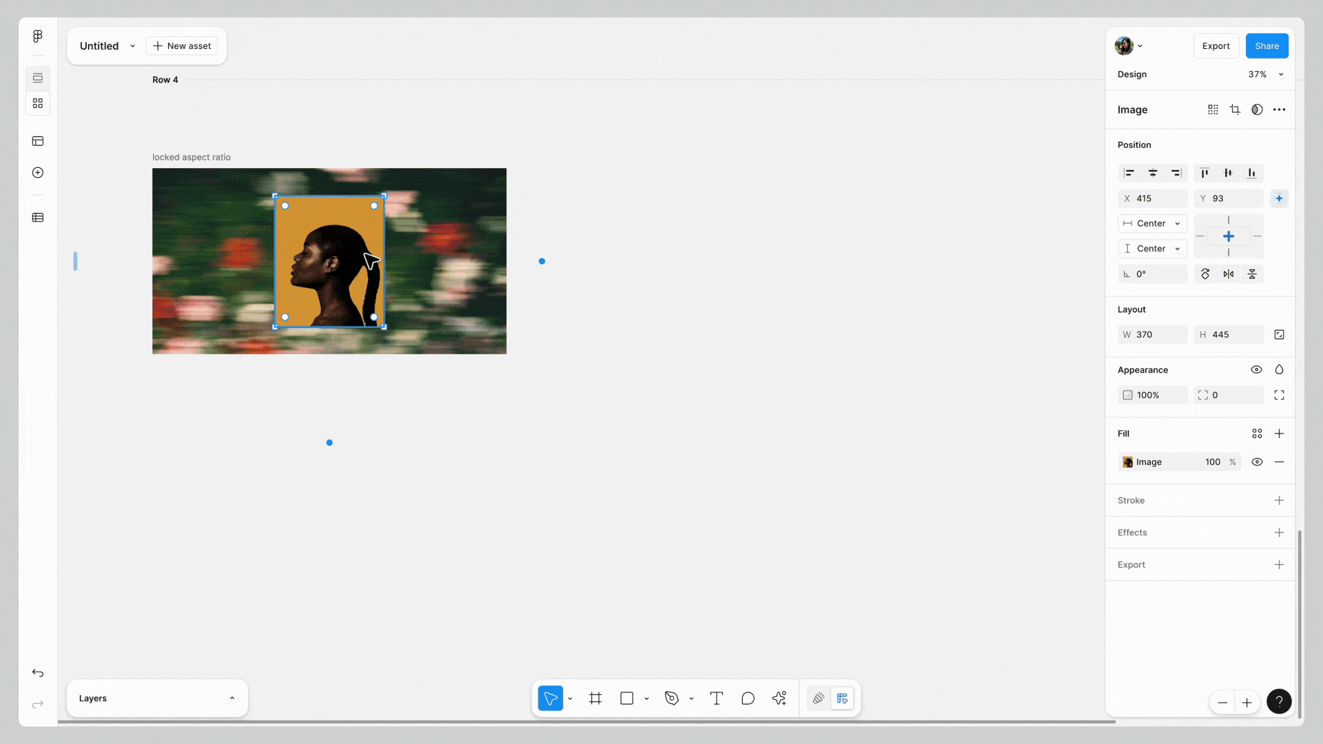Click the image adjust contrast icon
The height and width of the screenshot is (744, 1323).
(1257, 110)
